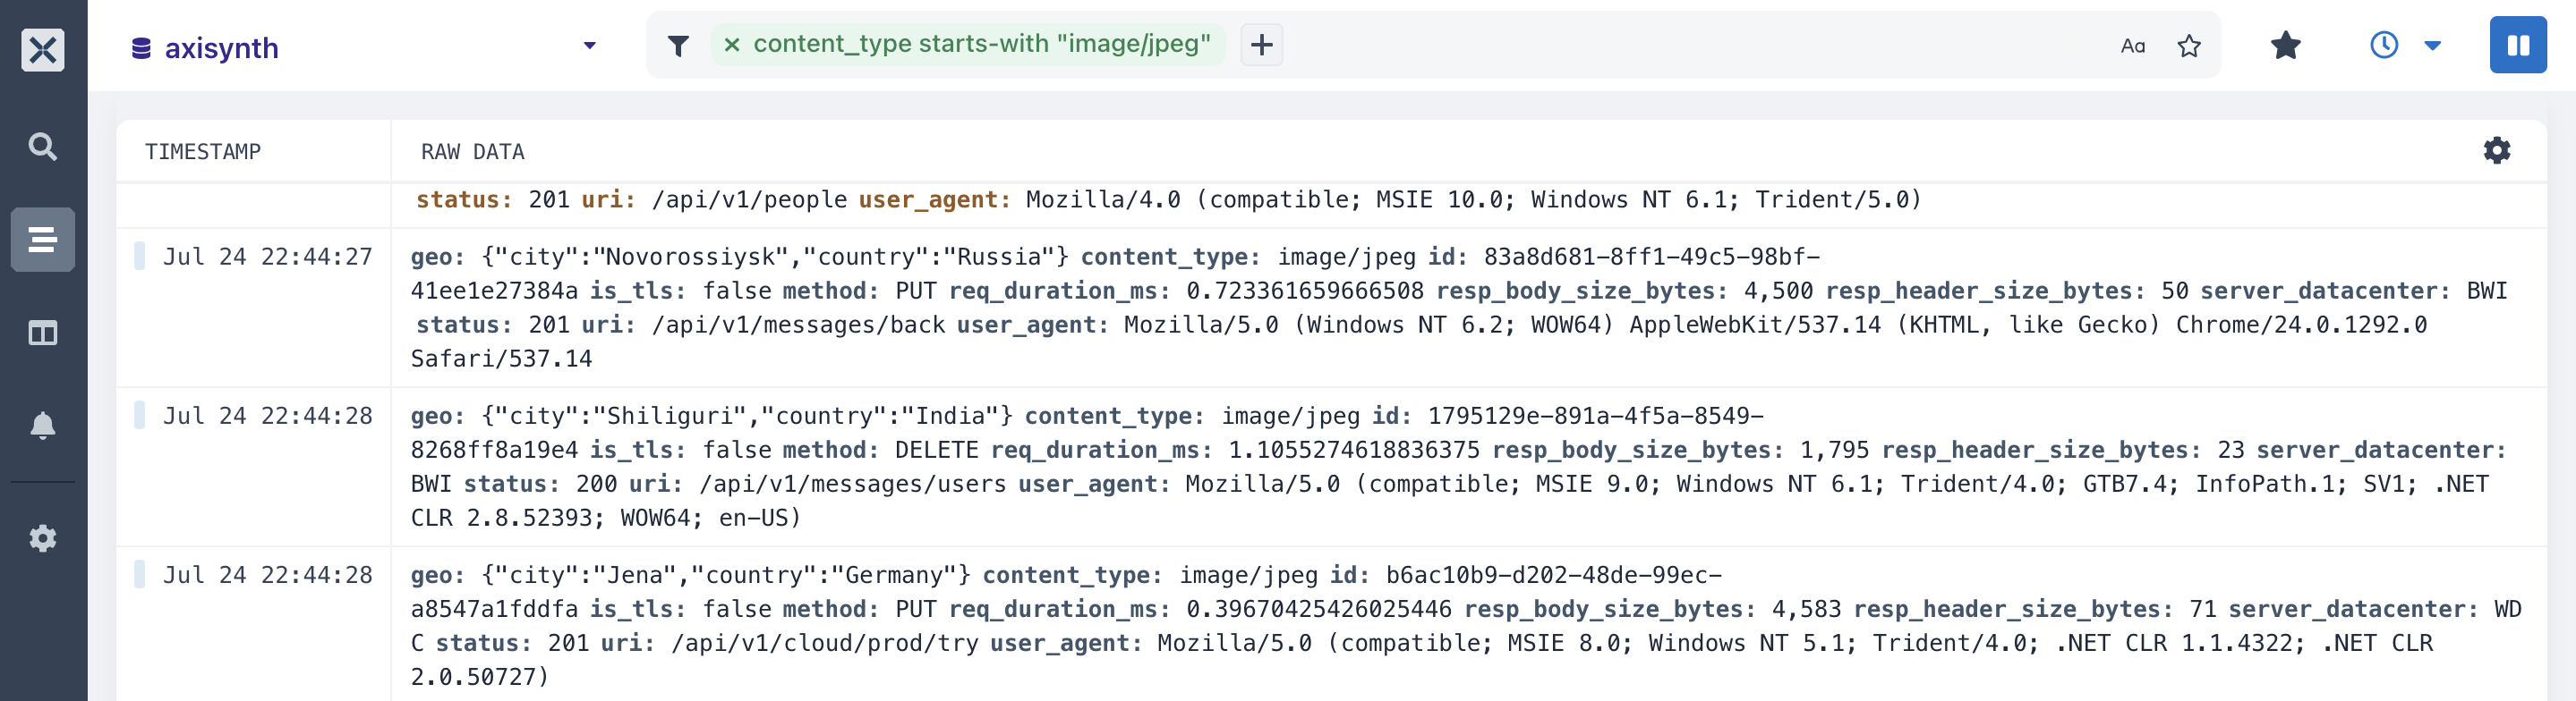
Task: Pause the live stream
Action: click(x=2518, y=45)
